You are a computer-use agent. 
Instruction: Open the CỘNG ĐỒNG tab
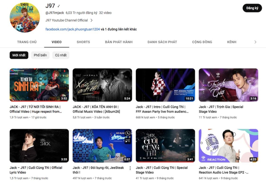pos(202,42)
